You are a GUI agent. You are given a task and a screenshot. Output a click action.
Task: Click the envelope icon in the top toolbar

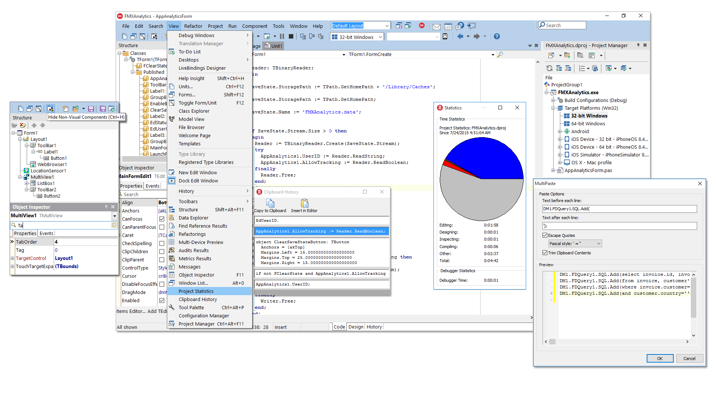tap(437, 26)
